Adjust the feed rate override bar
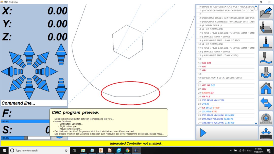Viewport: 274px width, 154px height. pos(25,122)
